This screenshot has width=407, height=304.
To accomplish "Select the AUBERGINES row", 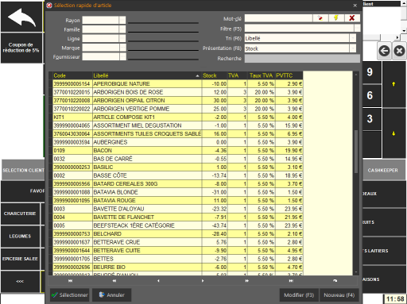I will tap(177, 142).
